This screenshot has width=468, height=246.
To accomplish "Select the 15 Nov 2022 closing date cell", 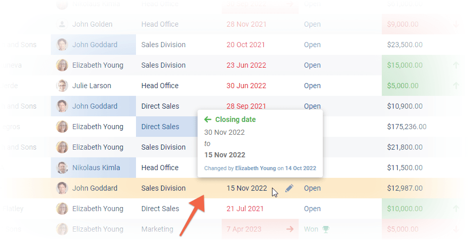I will 247,188.
